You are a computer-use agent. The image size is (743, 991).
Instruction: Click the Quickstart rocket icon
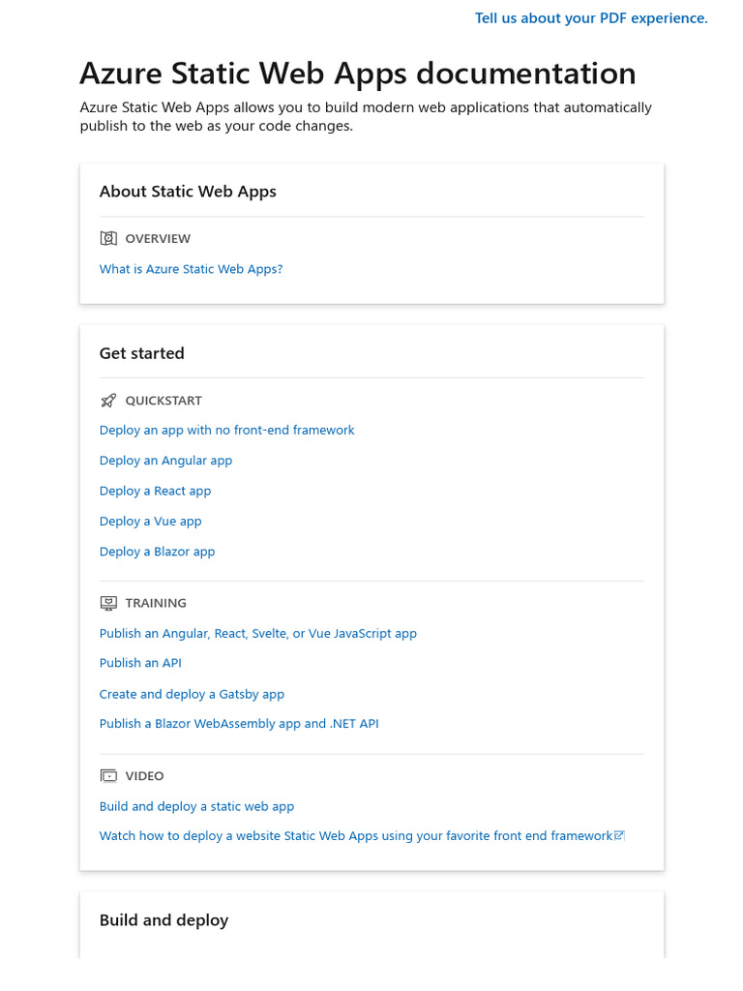coord(108,401)
